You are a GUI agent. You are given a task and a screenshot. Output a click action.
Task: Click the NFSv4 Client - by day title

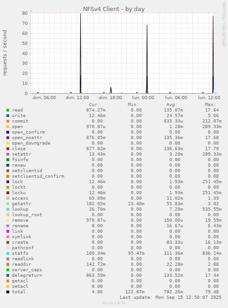tap(114, 9)
